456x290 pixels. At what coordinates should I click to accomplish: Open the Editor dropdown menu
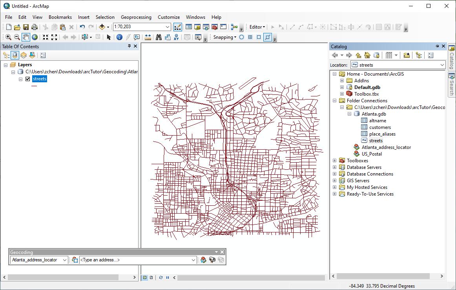click(257, 27)
